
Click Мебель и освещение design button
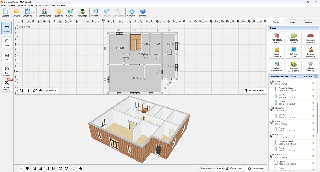277,66
